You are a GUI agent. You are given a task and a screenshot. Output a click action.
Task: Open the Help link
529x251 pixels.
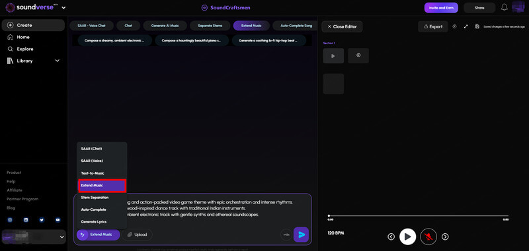point(11,181)
